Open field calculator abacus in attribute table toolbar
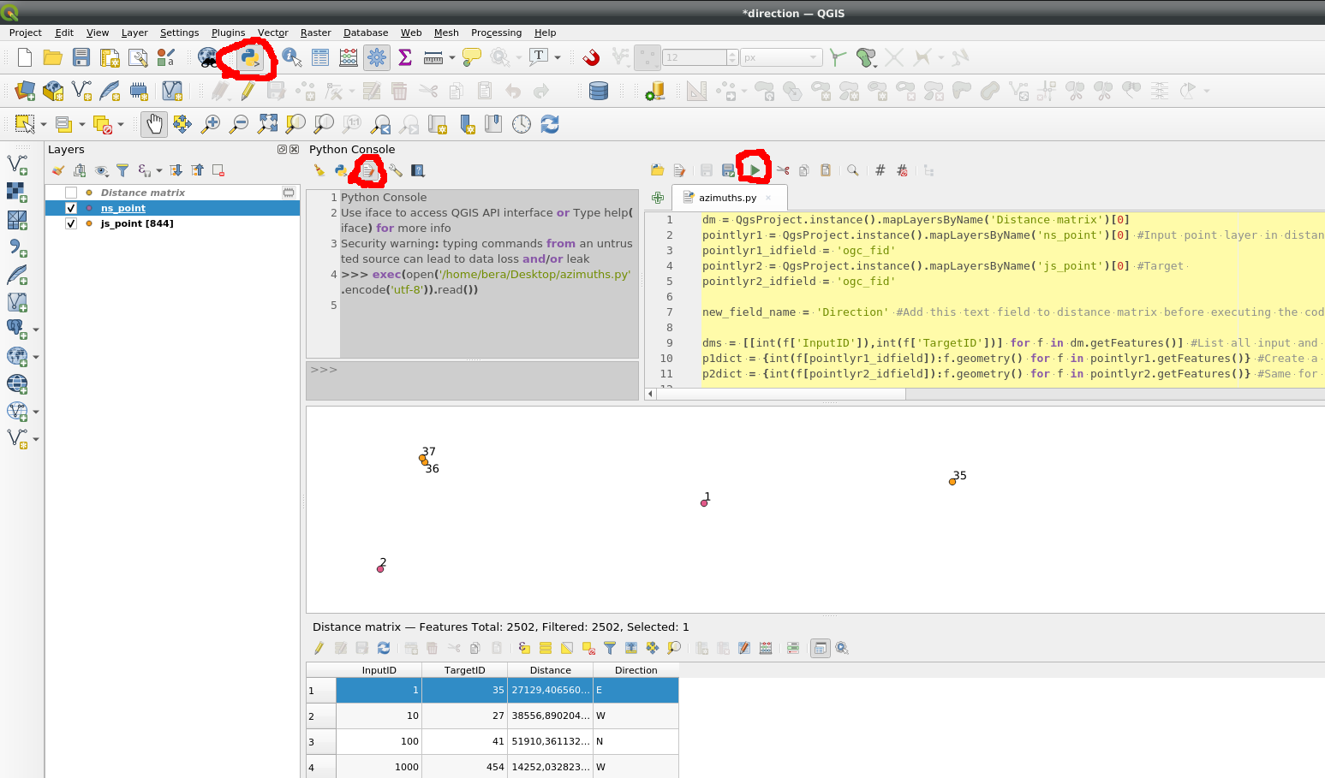1325x778 pixels. [x=766, y=648]
